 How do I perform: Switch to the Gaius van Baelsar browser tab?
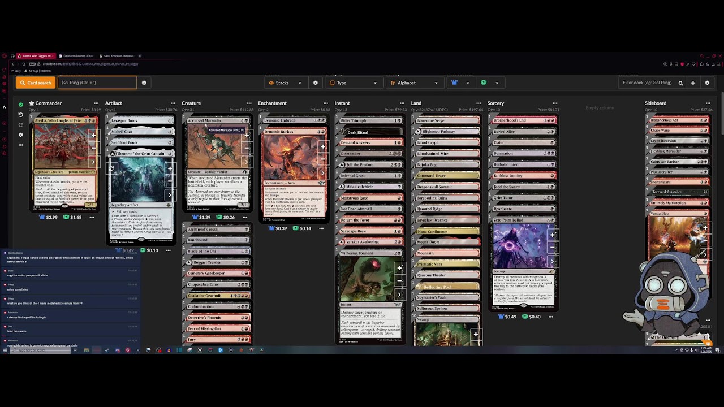(76, 56)
